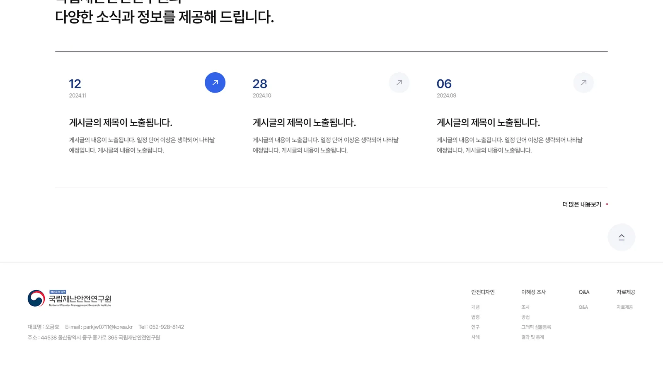This screenshot has height=372, width=663.
Task: Click the '안전디자인' footer menu heading
Action: [483, 292]
